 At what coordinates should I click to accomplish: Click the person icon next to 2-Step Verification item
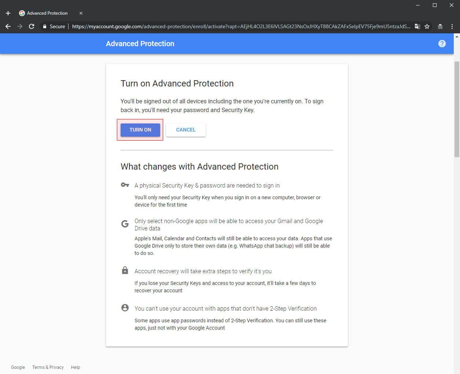pos(125,308)
